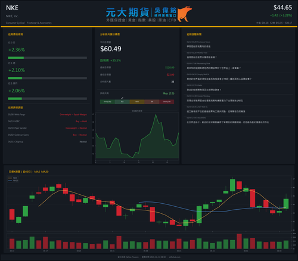
Task: Click the progress bar under +2.06%
Action: click(48, 99)
